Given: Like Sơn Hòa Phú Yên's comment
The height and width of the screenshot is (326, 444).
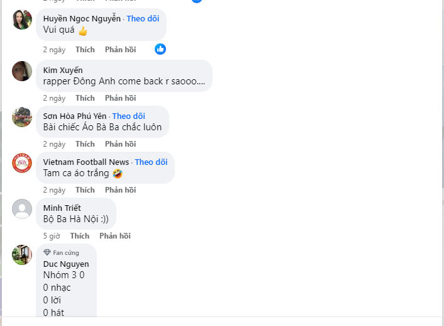Looking at the screenshot, I should (x=85, y=144).
